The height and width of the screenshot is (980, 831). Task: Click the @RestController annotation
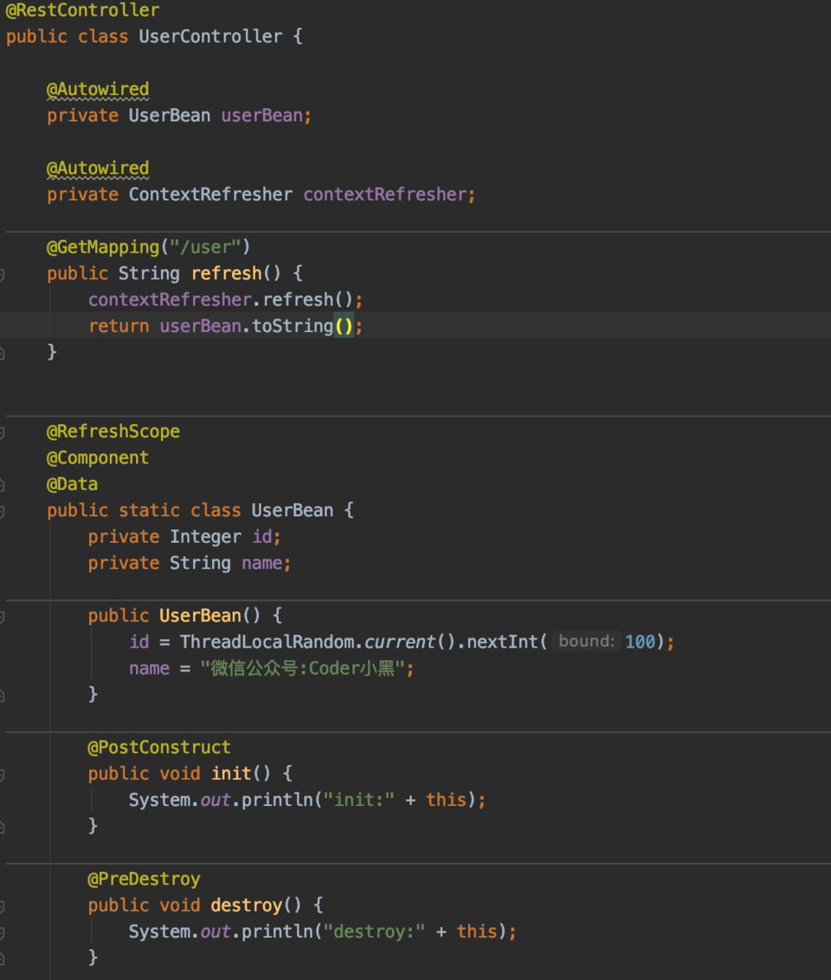click(82, 10)
